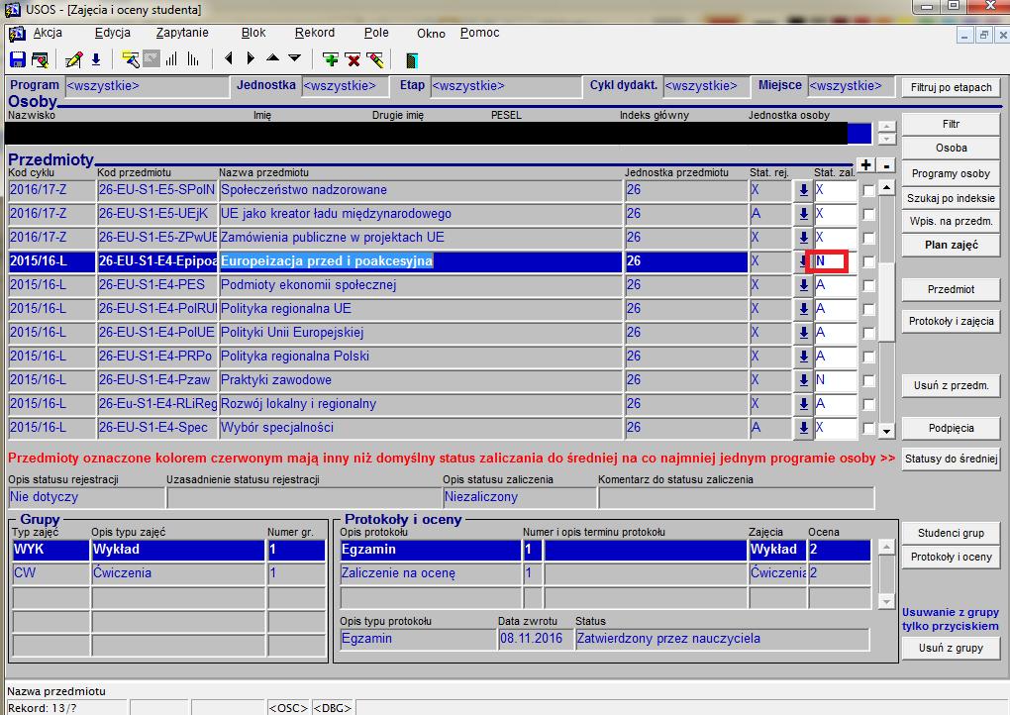Image resolution: width=1010 pixels, height=715 pixels.
Task: Click the Save diskette toolbar icon
Action: (18, 59)
